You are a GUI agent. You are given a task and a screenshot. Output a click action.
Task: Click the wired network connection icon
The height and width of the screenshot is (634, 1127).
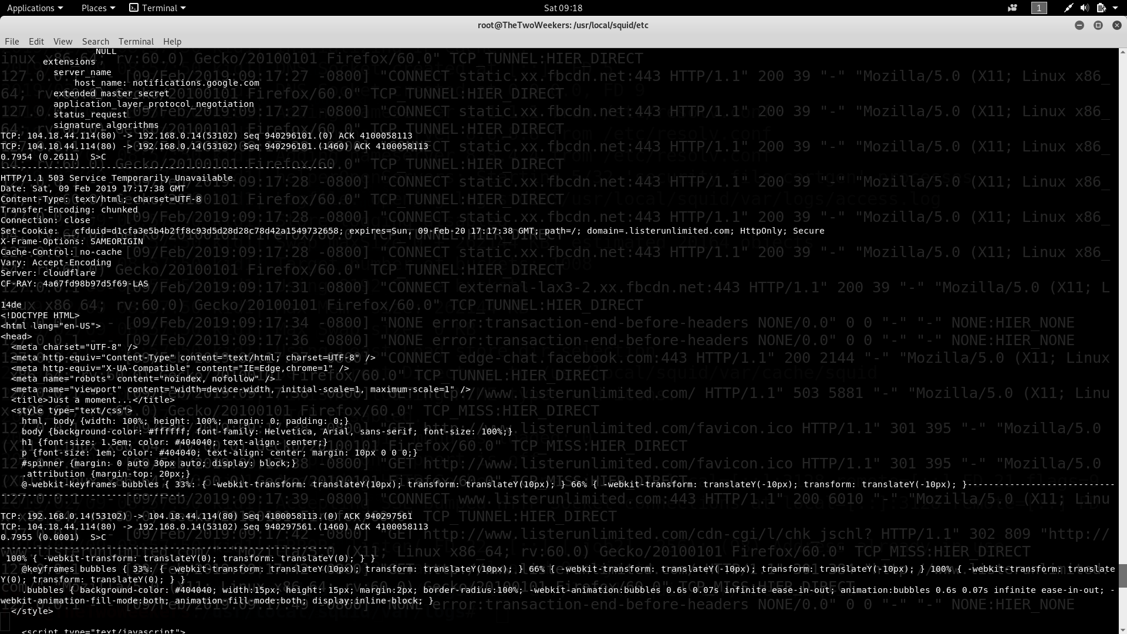[1068, 8]
